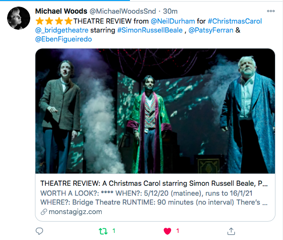Unlike the tweet using the red heart
This screenshot has height=240, width=283.
tap(167, 231)
